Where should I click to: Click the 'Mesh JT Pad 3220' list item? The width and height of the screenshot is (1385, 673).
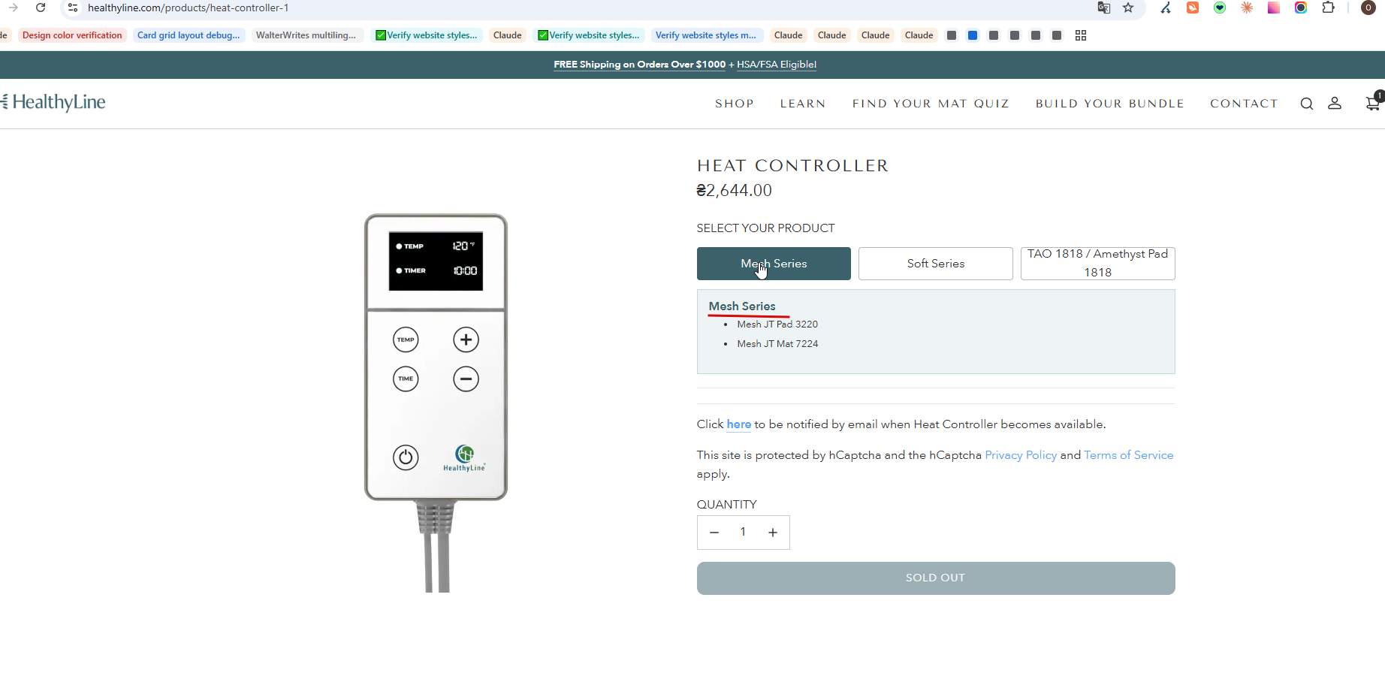777,324
